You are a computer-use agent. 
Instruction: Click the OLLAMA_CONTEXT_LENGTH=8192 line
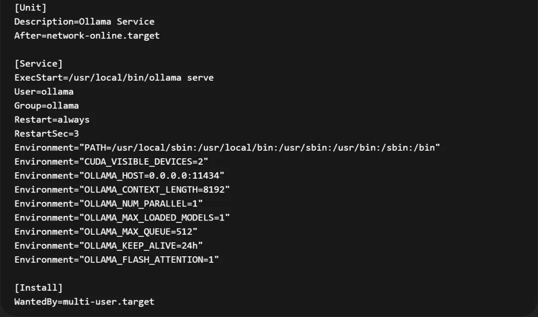[x=122, y=190]
